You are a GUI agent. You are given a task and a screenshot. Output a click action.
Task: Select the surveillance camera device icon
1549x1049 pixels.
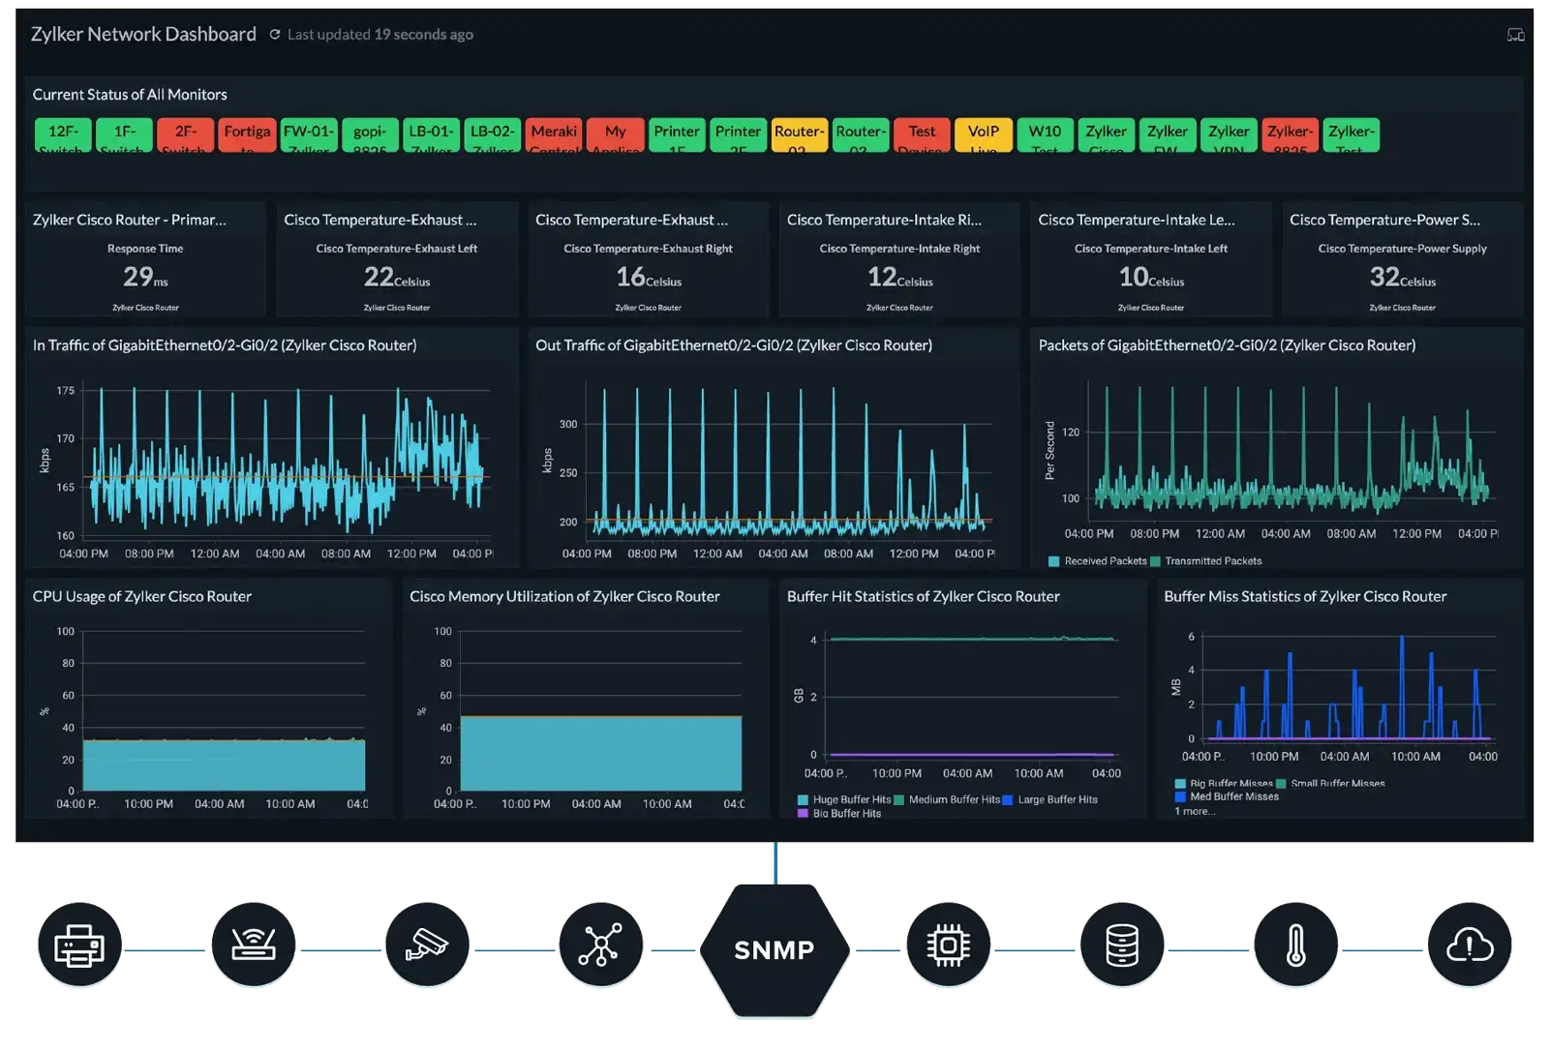click(x=427, y=945)
